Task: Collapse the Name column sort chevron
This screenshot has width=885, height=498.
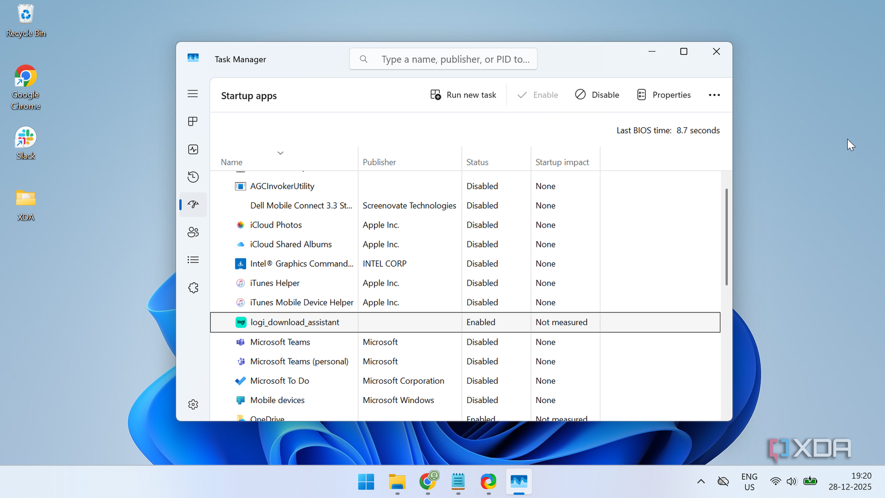Action: [281, 152]
